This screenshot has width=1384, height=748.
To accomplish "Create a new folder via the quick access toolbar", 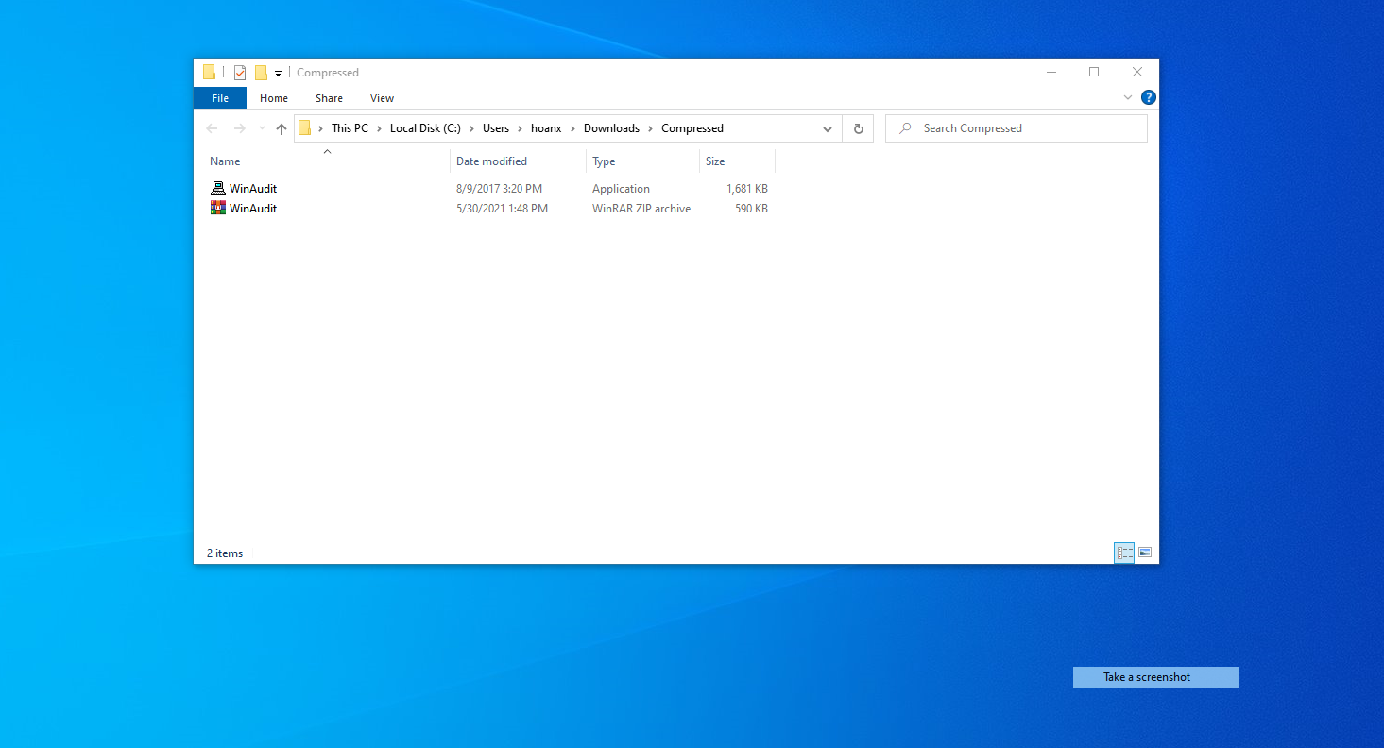I will point(261,73).
